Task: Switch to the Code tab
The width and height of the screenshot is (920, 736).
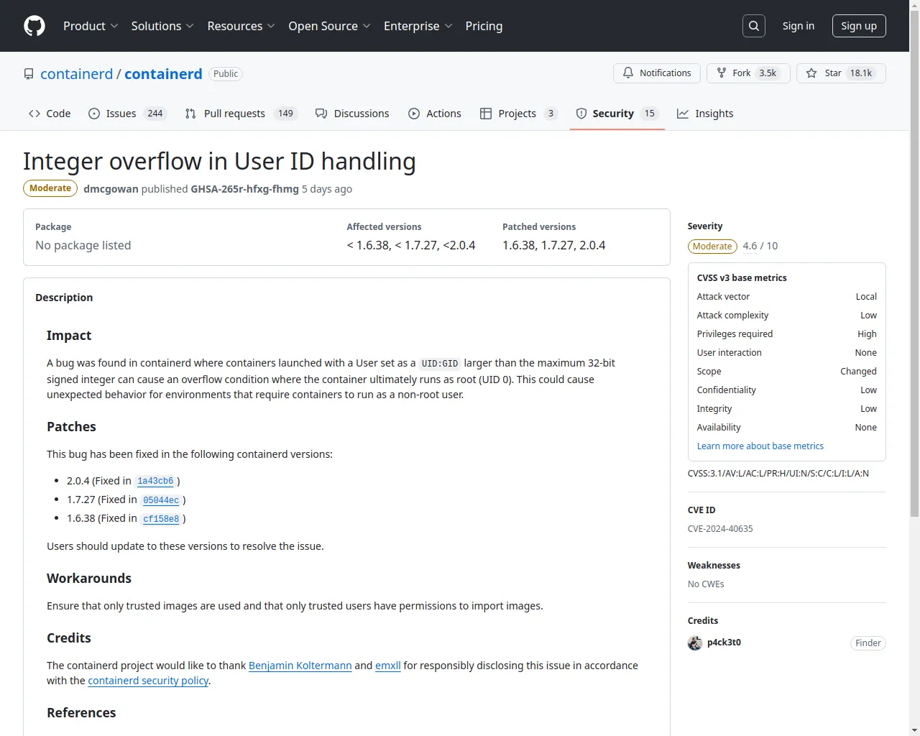Action: coord(50,114)
